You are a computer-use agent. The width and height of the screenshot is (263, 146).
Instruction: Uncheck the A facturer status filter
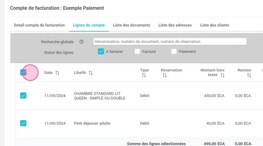[101, 51]
